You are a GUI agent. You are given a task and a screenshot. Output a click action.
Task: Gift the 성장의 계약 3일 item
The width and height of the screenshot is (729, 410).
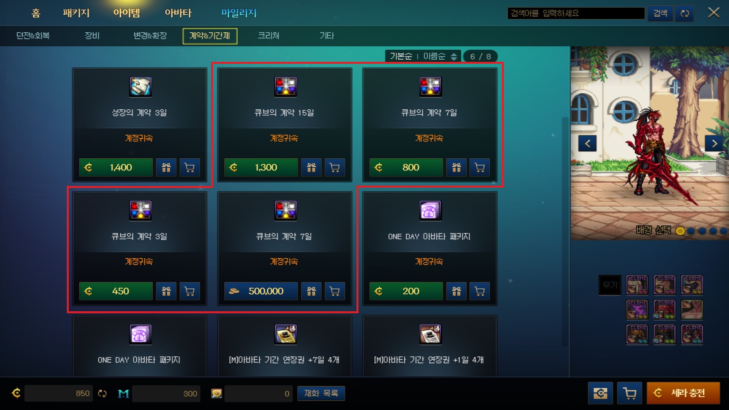coord(166,167)
